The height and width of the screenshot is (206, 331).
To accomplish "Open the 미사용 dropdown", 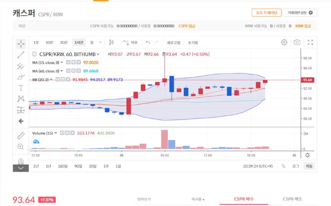I will click(x=198, y=199).
